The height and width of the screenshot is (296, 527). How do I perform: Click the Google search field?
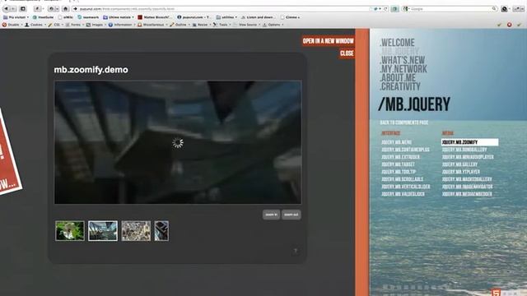pyautogui.click(x=450, y=9)
